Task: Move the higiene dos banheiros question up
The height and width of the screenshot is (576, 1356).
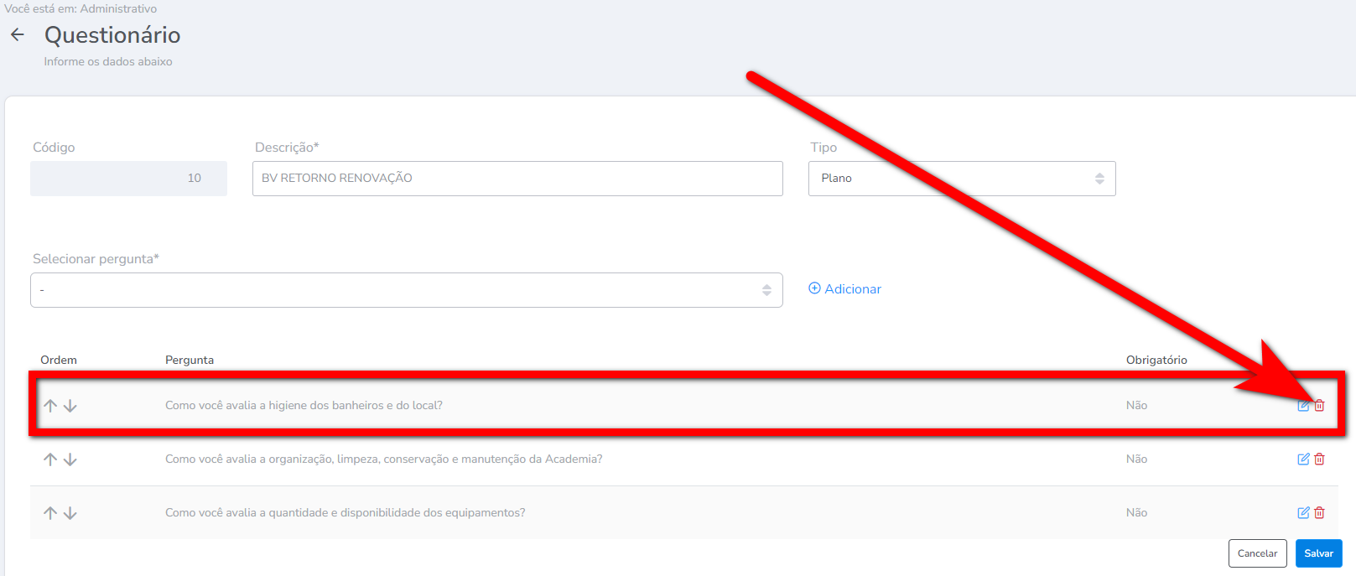Action: [x=50, y=406]
